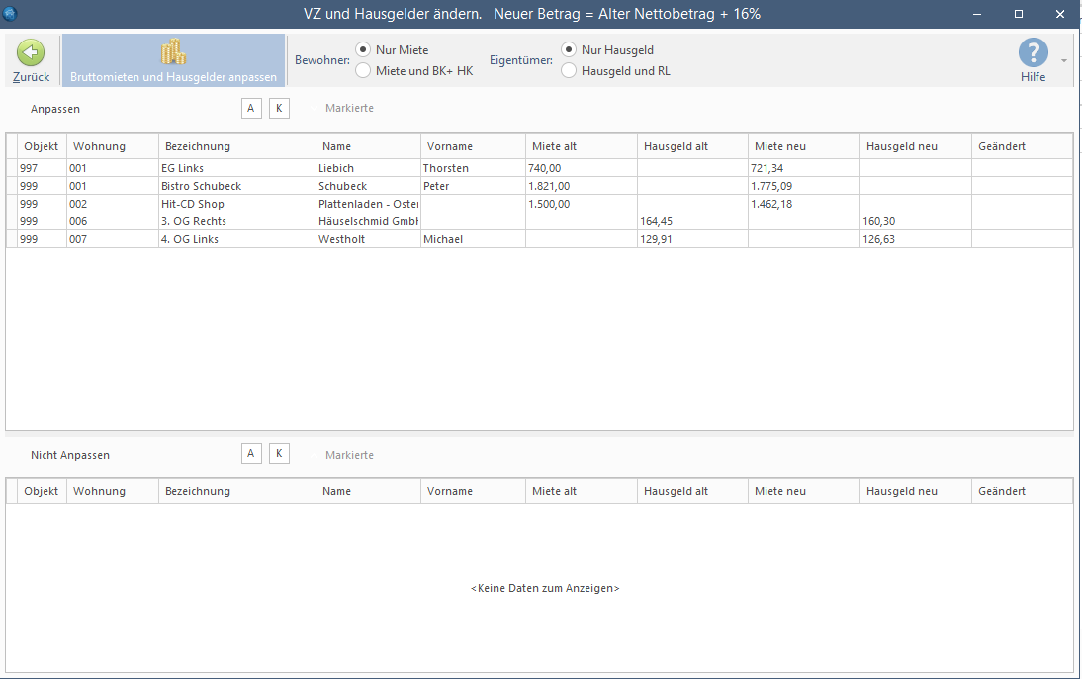Expand the small dropdown arrow beside Hilfe
The height and width of the screenshot is (679, 1082).
point(1064,60)
